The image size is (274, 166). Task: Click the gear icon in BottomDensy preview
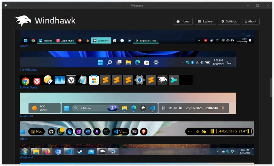[139, 80]
